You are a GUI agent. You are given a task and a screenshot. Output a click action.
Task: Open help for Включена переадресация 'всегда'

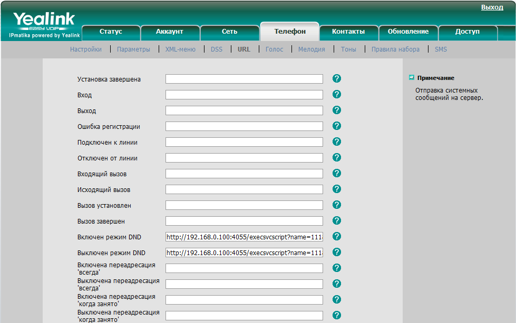337,268
